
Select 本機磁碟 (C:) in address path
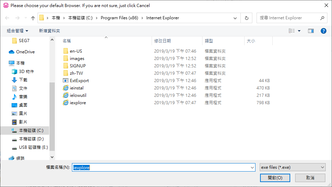(x=80, y=18)
